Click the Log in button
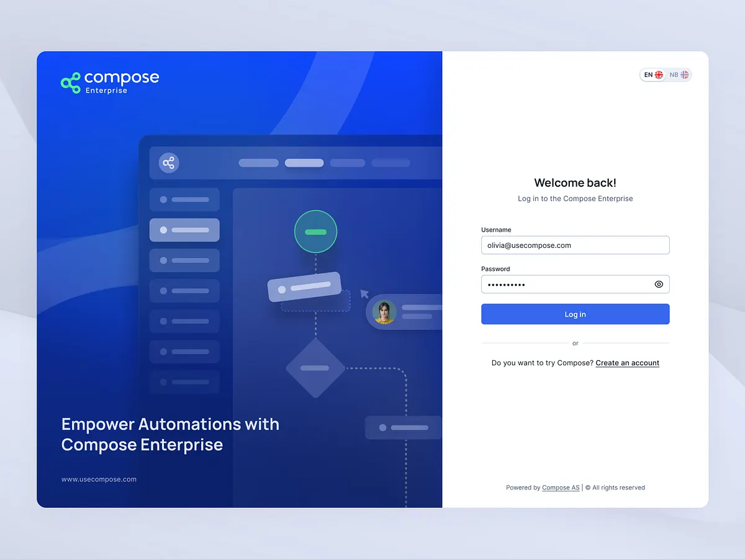 pyautogui.click(x=575, y=314)
